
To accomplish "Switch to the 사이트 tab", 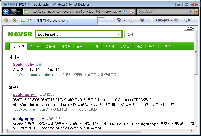I will (x=35, y=46).
